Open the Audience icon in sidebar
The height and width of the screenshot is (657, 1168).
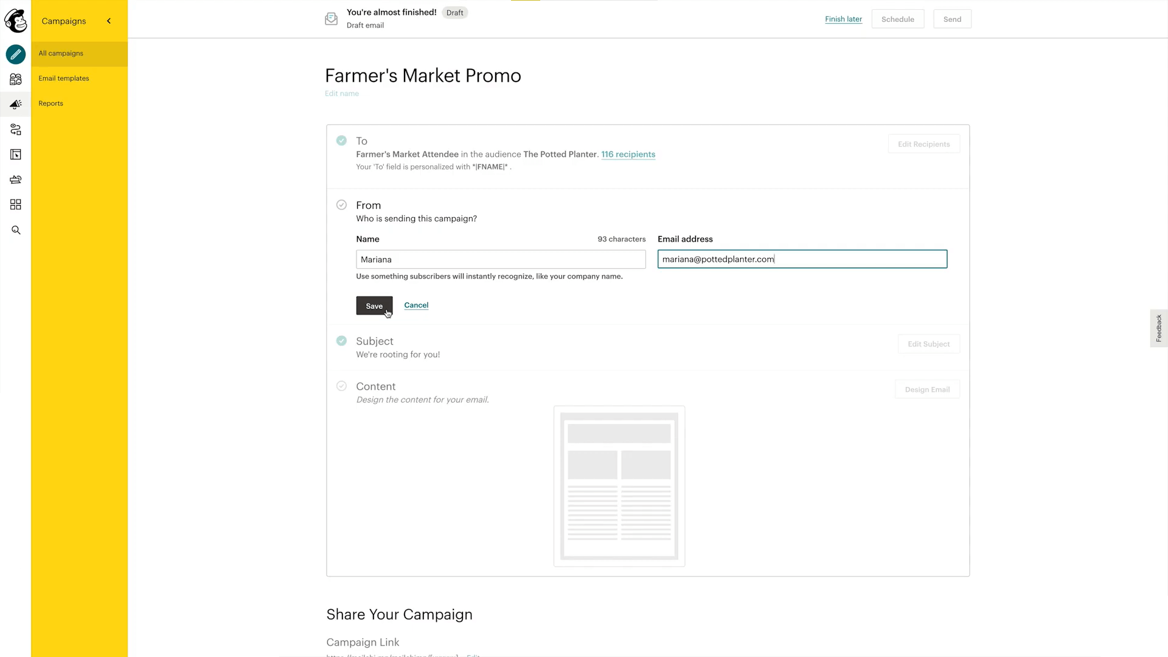point(16,79)
